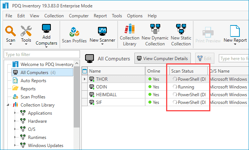Click the HEIMDALL computer icon

point(92,95)
